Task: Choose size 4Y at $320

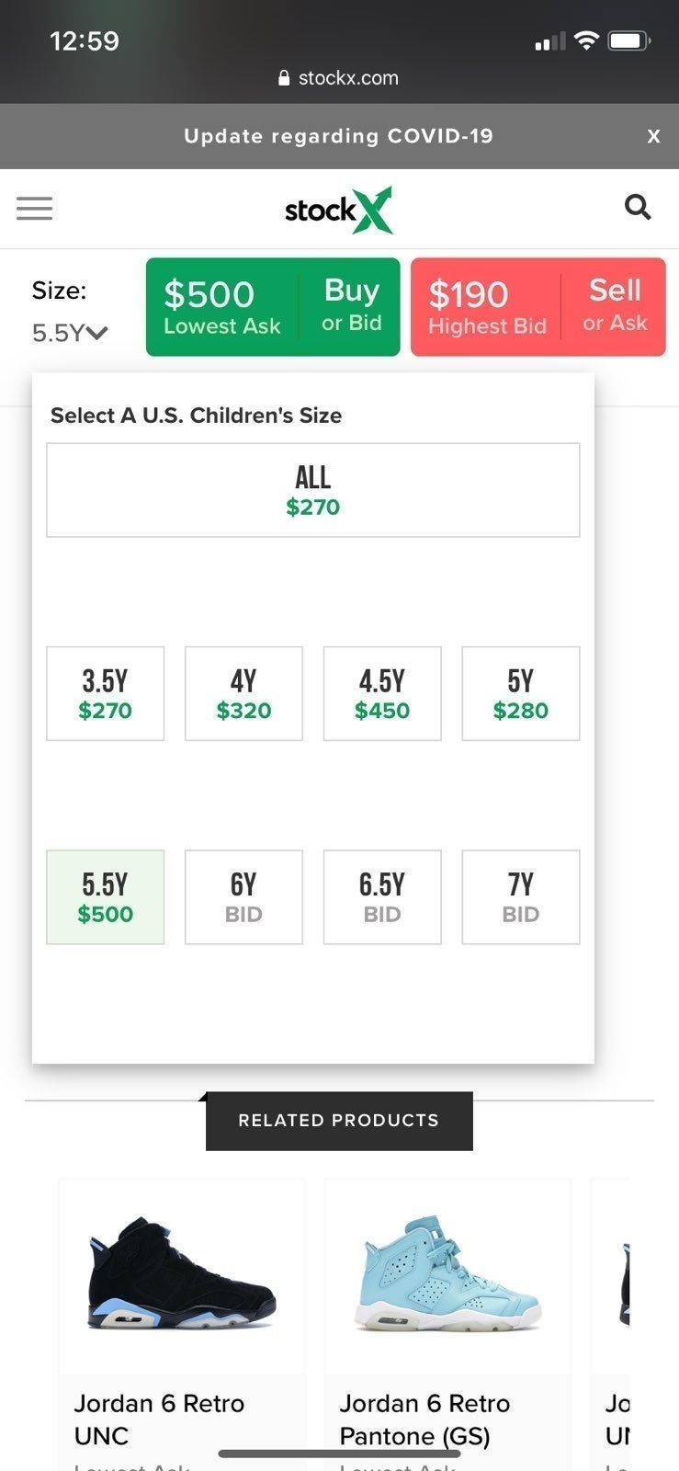Action: [243, 693]
